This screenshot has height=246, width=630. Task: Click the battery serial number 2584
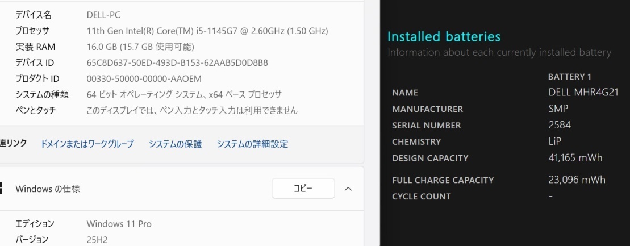click(560, 125)
